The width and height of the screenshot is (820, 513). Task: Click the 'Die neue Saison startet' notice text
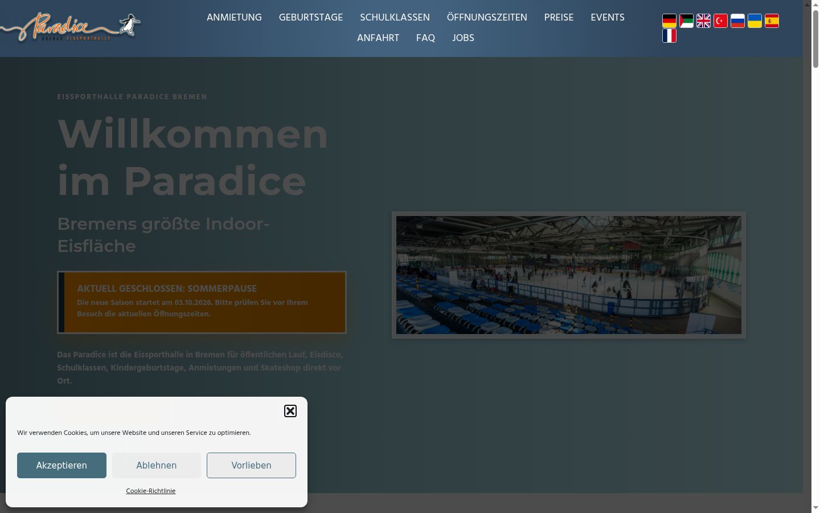[x=192, y=308]
